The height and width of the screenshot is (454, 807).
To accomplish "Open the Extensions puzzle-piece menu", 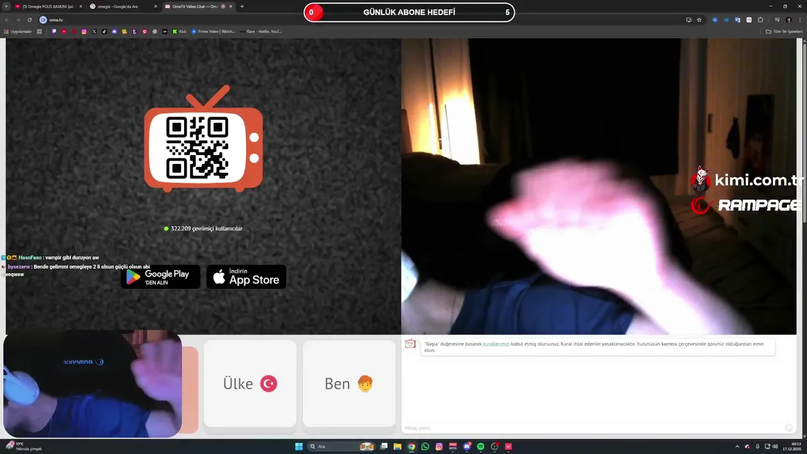I will click(x=760, y=20).
